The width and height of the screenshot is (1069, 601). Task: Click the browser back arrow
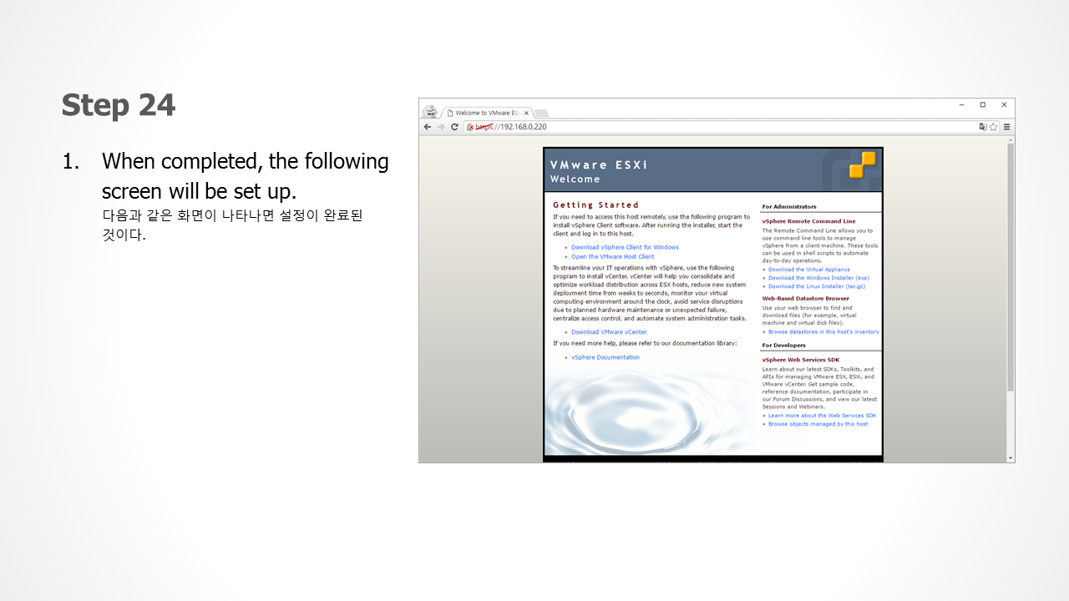tap(428, 127)
